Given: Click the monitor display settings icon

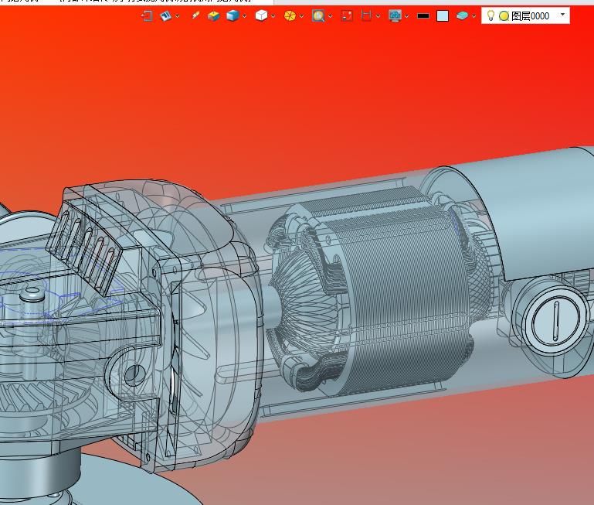Looking at the screenshot, I should (x=395, y=16).
